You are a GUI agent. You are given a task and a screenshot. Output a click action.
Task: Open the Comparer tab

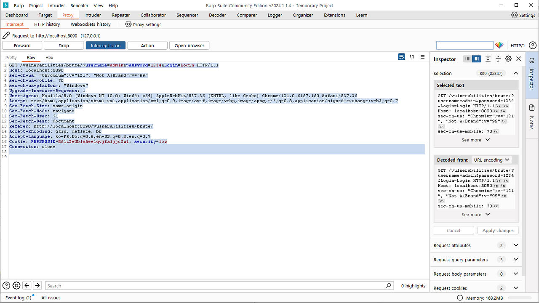click(x=247, y=15)
